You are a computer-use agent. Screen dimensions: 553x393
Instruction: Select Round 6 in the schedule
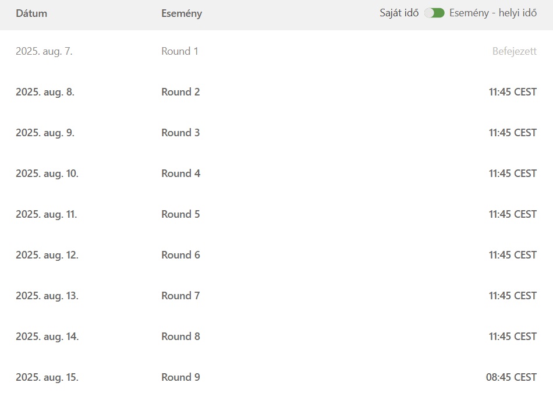coord(180,255)
